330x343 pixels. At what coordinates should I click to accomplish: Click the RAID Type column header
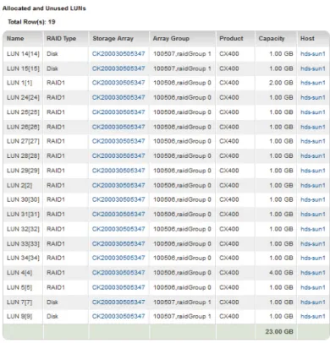coord(61,39)
